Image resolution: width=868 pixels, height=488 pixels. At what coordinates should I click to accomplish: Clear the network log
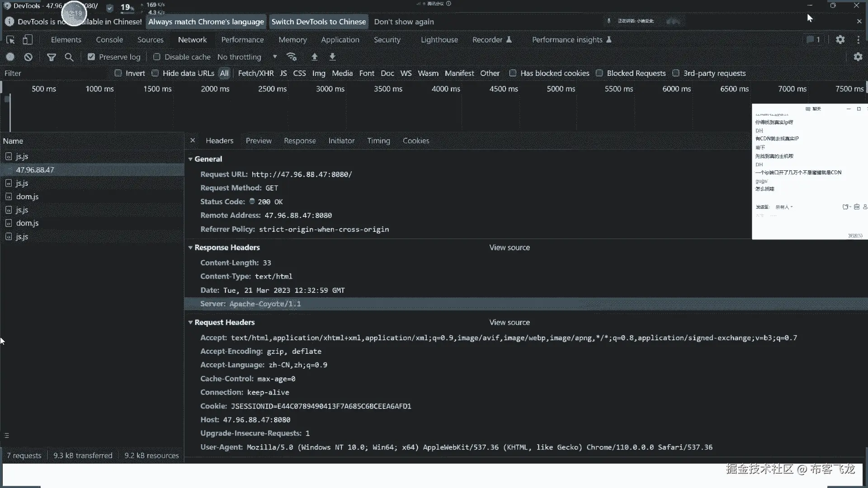click(x=28, y=57)
